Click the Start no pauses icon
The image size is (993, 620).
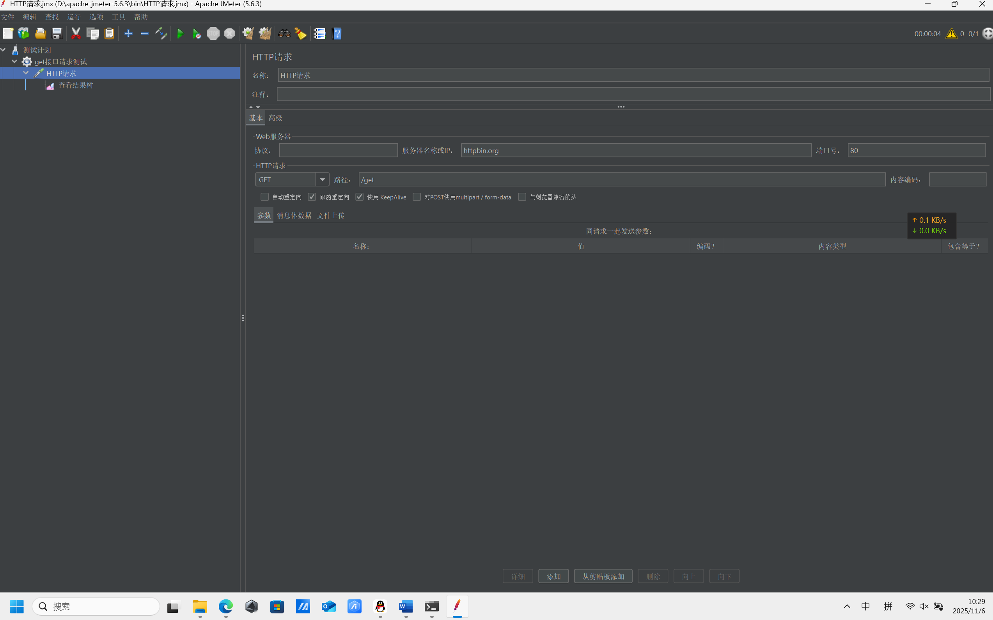[196, 33]
